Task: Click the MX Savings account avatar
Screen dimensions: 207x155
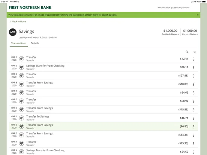Action: click(13, 32)
